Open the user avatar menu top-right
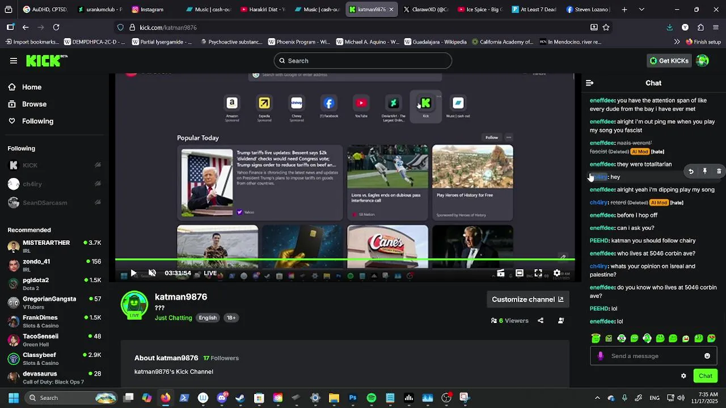This screenshot has width=726, height=408. coord(702,61)
